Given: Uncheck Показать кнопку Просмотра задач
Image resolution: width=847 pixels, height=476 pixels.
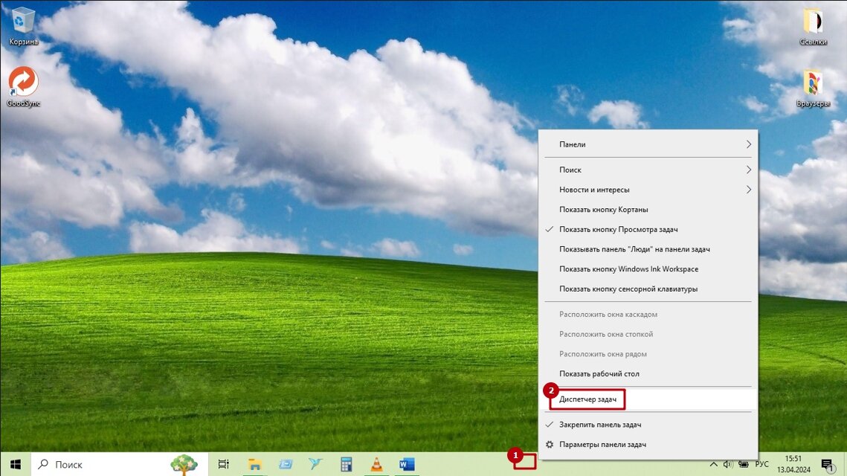Looking at the screenshot, I should coord(648,229).
